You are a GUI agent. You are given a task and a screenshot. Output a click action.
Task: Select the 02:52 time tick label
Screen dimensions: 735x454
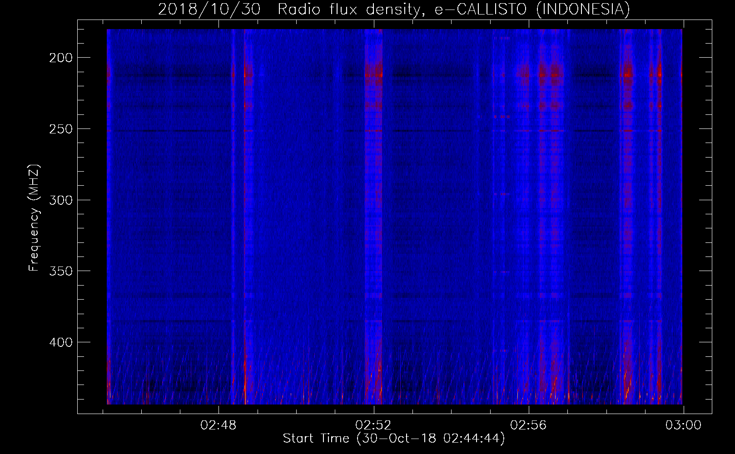[x=373, y=425]
